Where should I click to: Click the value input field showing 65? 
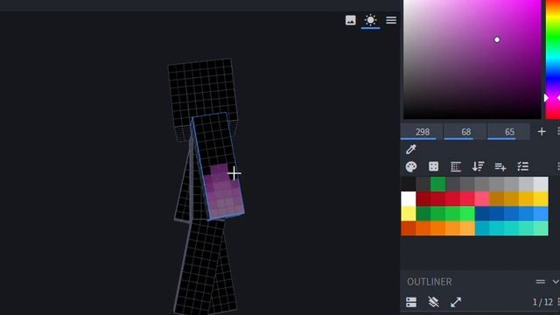[509, 132]
